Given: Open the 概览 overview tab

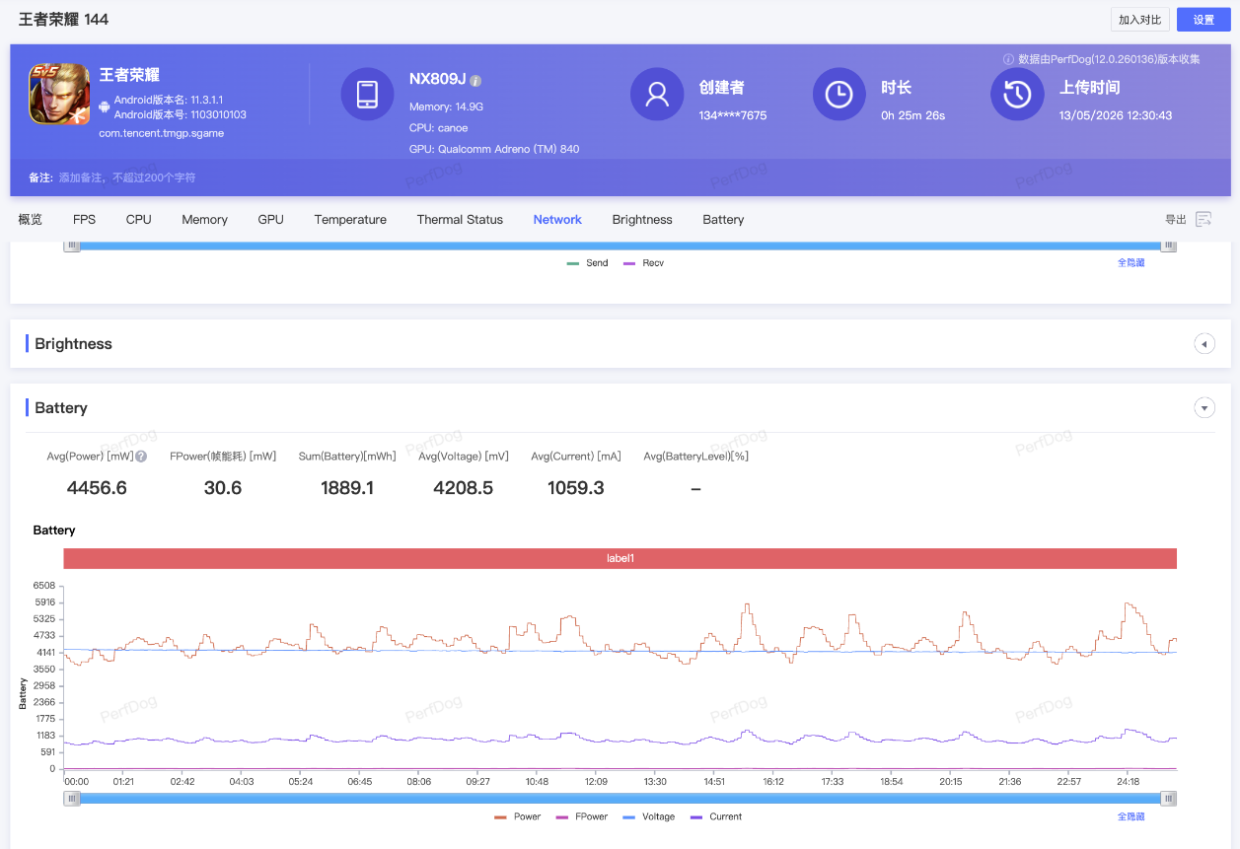Looking at the screenshot, I should (31, 219).
